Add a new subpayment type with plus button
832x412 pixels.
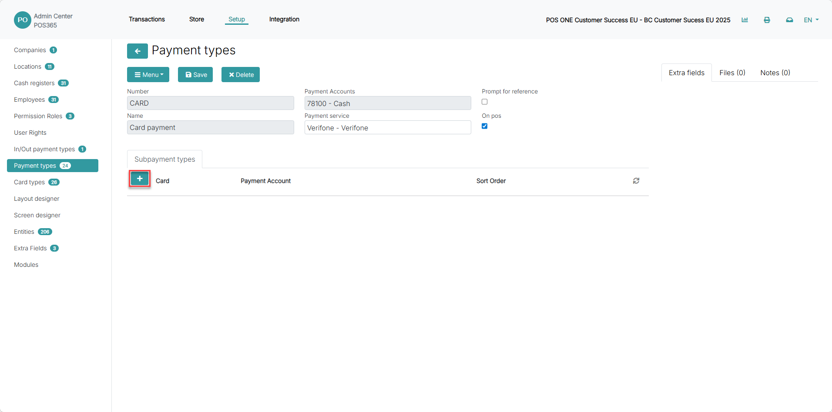click(140, 179)
